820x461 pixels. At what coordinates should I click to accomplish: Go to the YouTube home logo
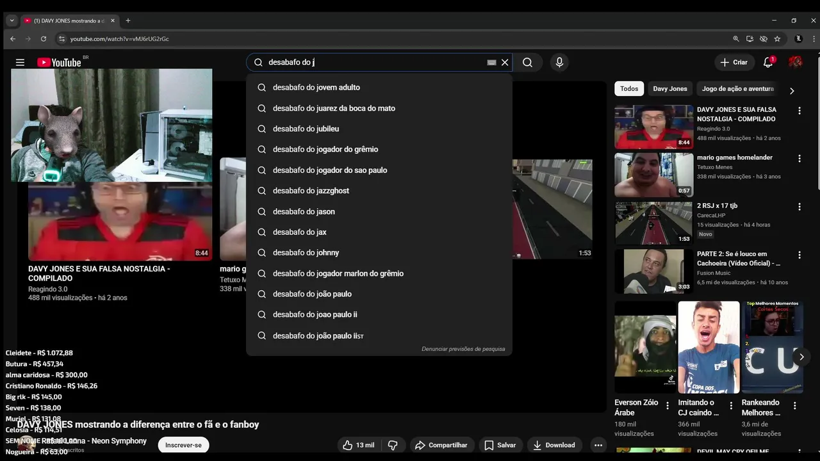[59, 62]
